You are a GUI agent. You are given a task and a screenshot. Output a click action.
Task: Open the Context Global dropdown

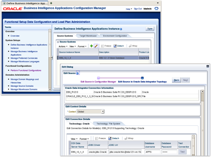[x=103, y=111]
